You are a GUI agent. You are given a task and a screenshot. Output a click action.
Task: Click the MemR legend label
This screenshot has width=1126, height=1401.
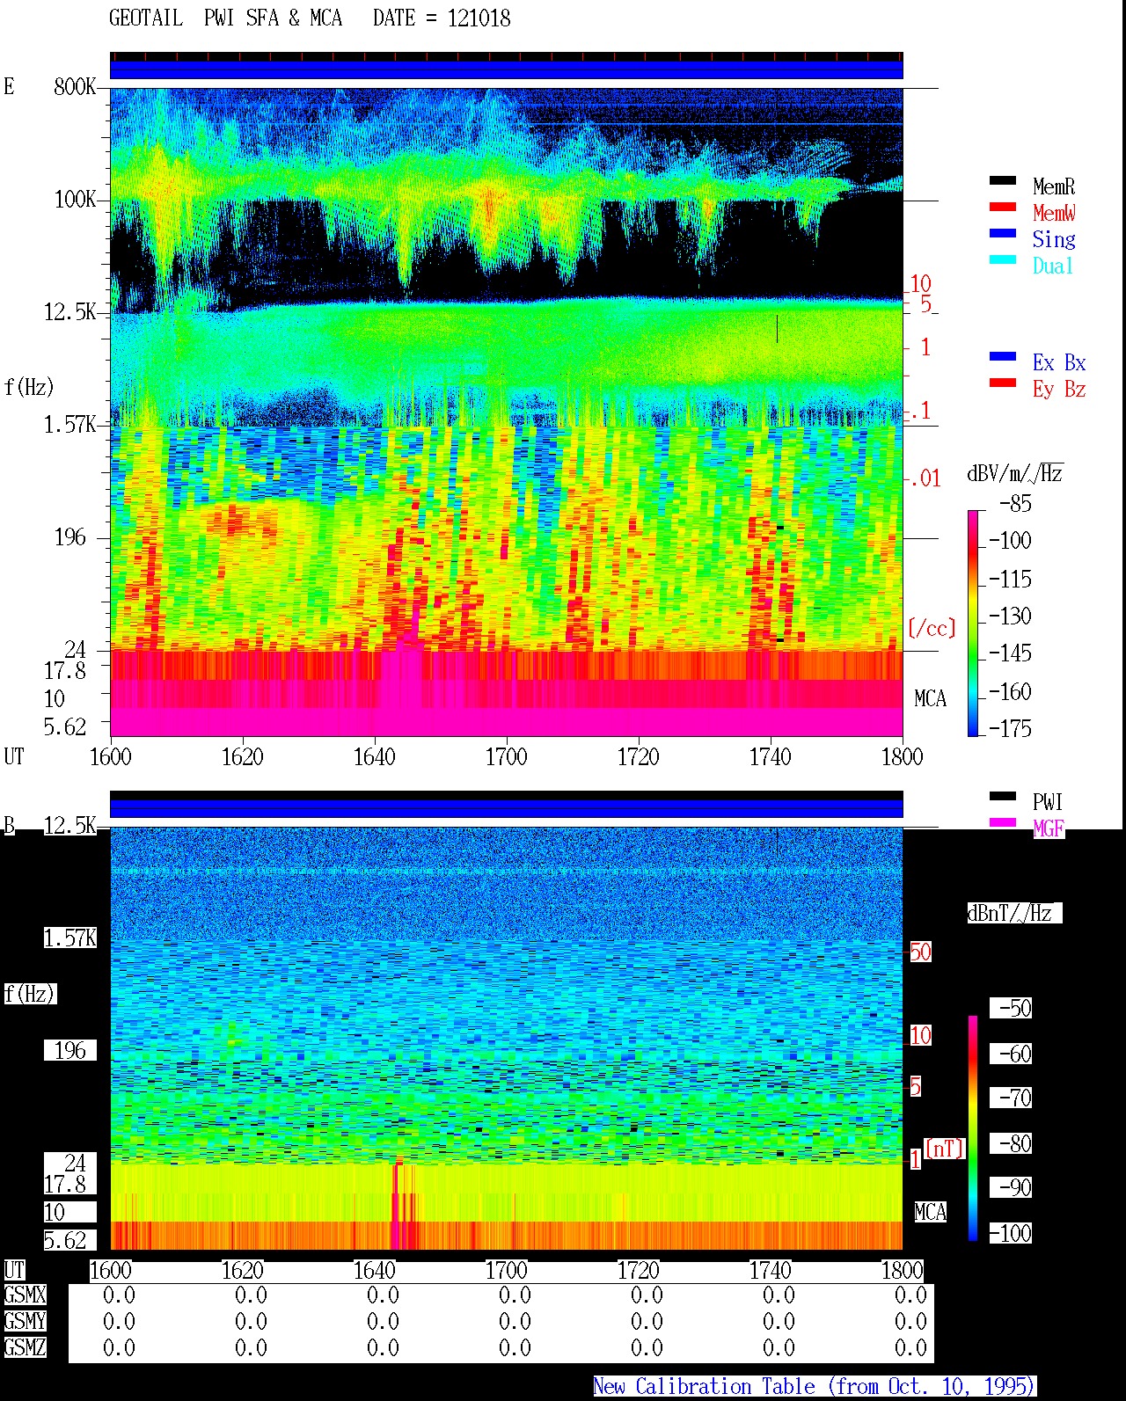(x=1054, y=186)
